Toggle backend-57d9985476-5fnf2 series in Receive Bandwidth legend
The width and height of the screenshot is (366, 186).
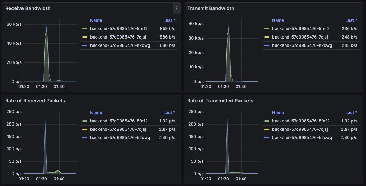tap(119, 29)
